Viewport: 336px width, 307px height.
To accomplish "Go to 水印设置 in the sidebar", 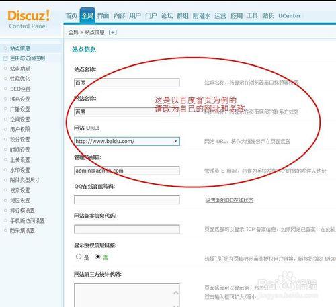I will 20,170.
